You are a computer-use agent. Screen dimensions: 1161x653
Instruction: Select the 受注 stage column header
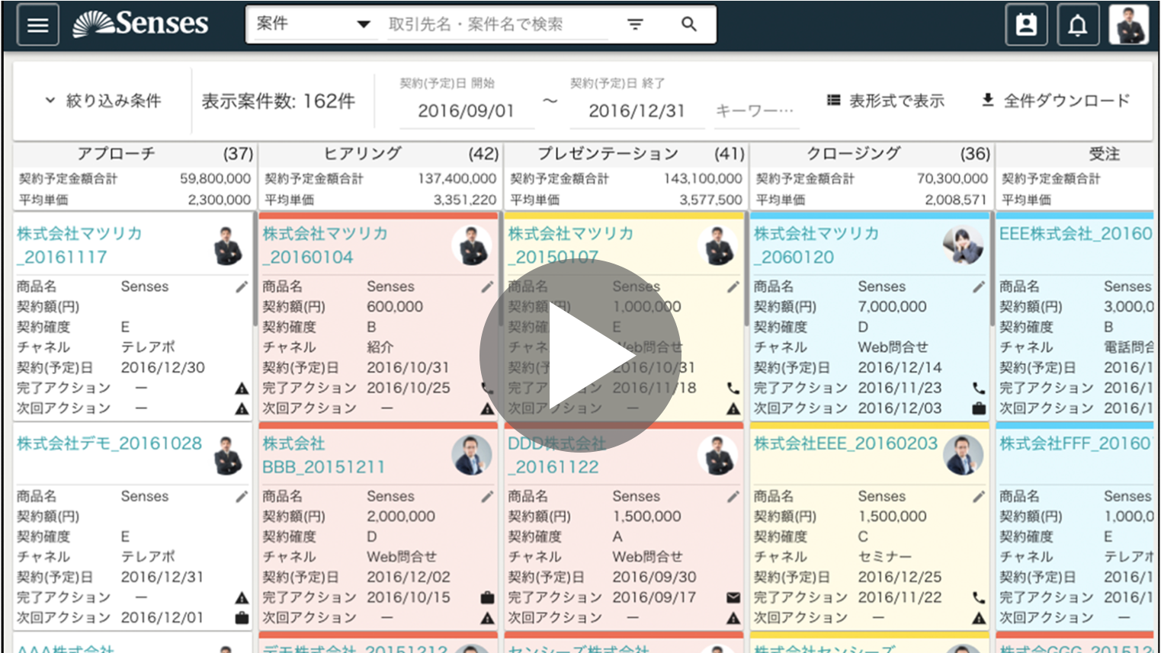click(x=1075, y=154)
